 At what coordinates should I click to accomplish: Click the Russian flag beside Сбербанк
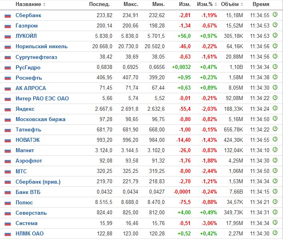[x=8, y=16]
